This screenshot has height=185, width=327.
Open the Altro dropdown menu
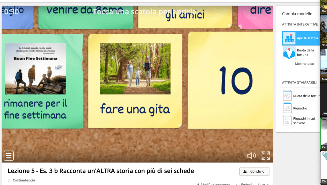[x=263, y=184]
